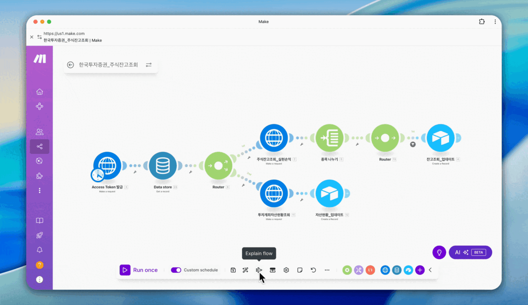Open the browser three-dot menu in the title bar

[x=495, y=21]
